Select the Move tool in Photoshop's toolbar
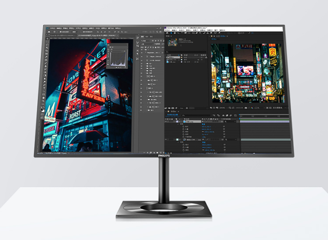Image resolution: width=328 pixels, height=240 pixels. (x=47, y=38)
